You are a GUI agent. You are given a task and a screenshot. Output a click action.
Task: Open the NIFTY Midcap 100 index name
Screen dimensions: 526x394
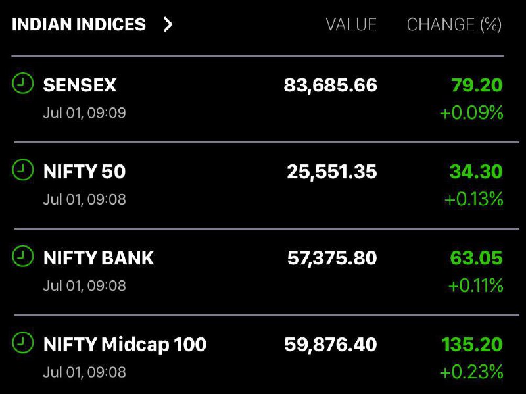pos(125,345)
